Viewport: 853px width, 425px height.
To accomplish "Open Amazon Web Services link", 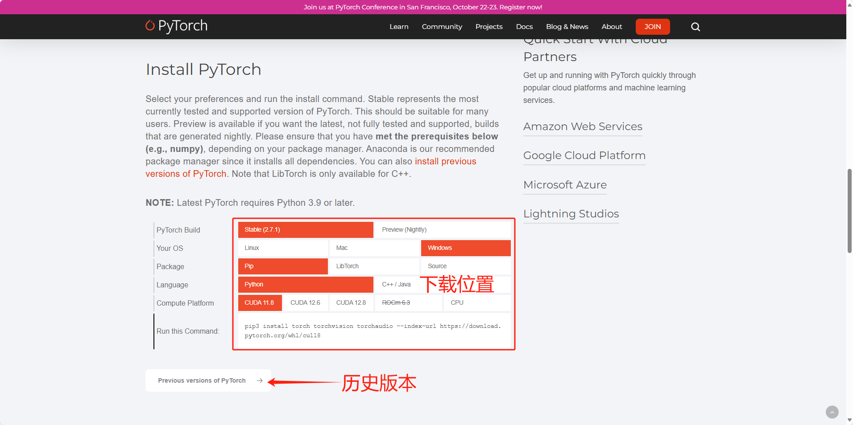I will tap(583, 127).
